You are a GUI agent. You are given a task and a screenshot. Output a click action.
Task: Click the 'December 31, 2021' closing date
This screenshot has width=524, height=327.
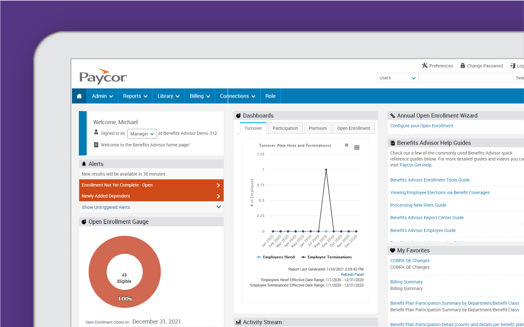coord(156,322)
